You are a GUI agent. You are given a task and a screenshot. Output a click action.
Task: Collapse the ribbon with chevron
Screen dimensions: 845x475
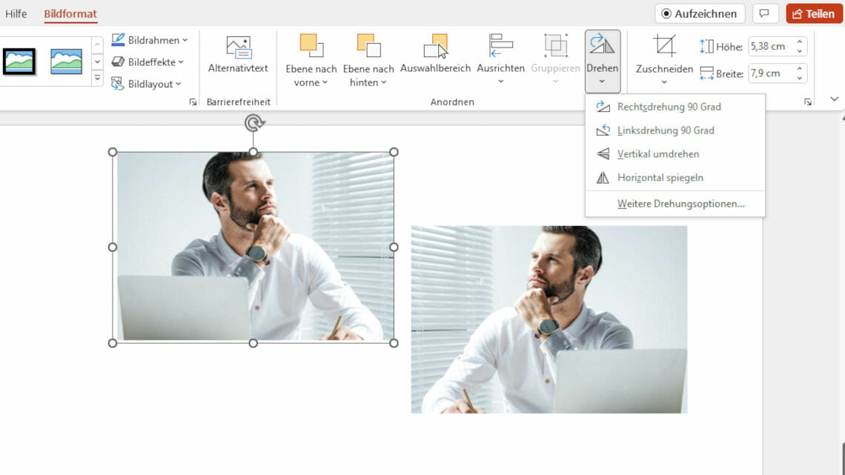coord(834,99)
